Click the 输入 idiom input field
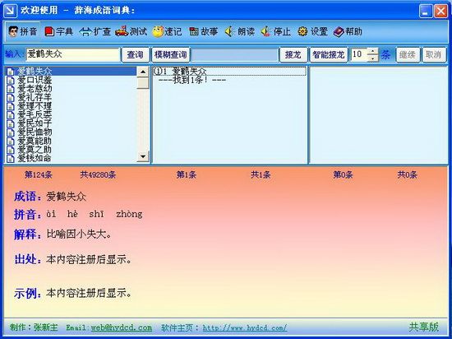 coord(73,54)
